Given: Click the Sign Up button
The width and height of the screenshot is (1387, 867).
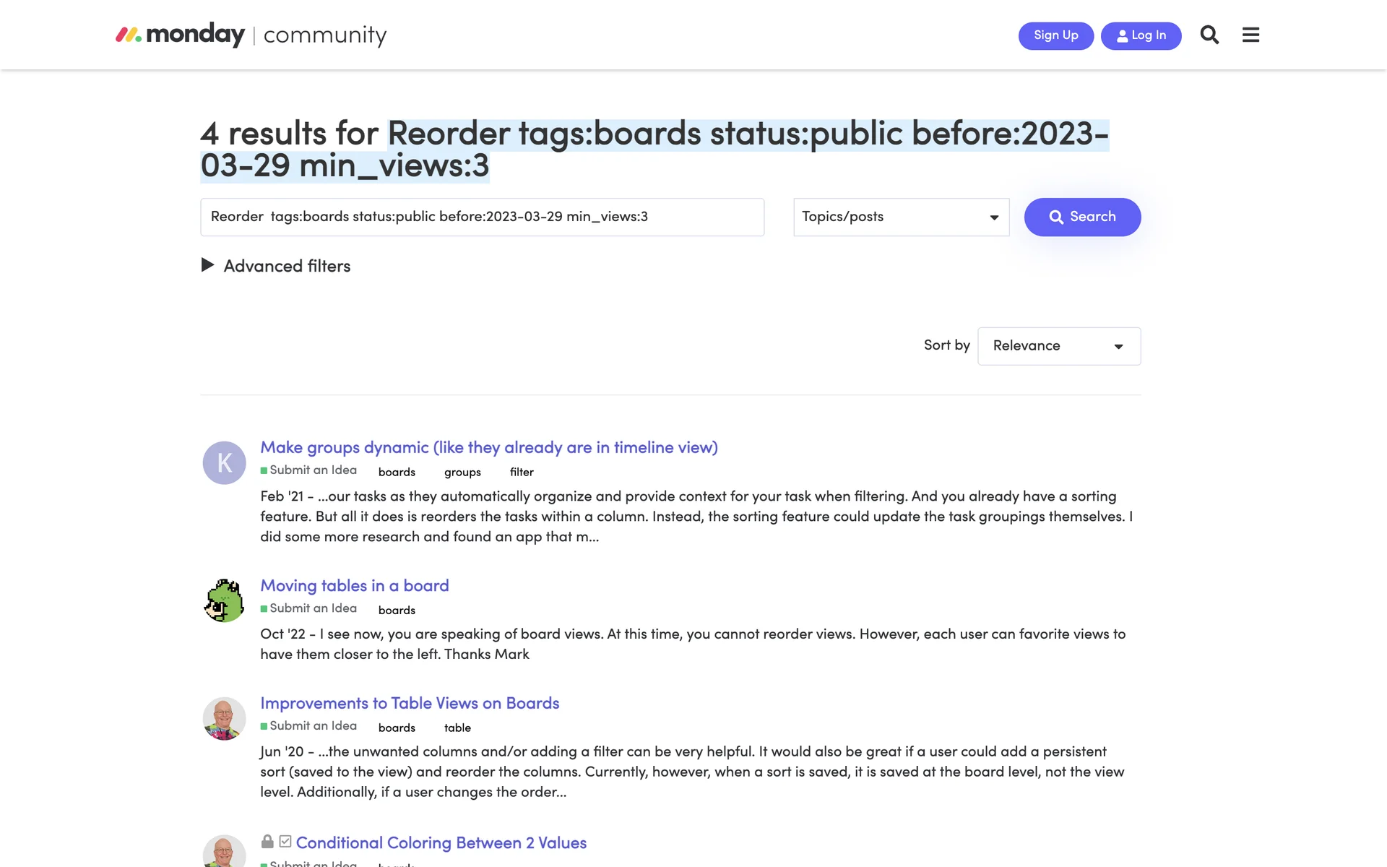Looking at the screenshot, I should (x=1055, y=35).
